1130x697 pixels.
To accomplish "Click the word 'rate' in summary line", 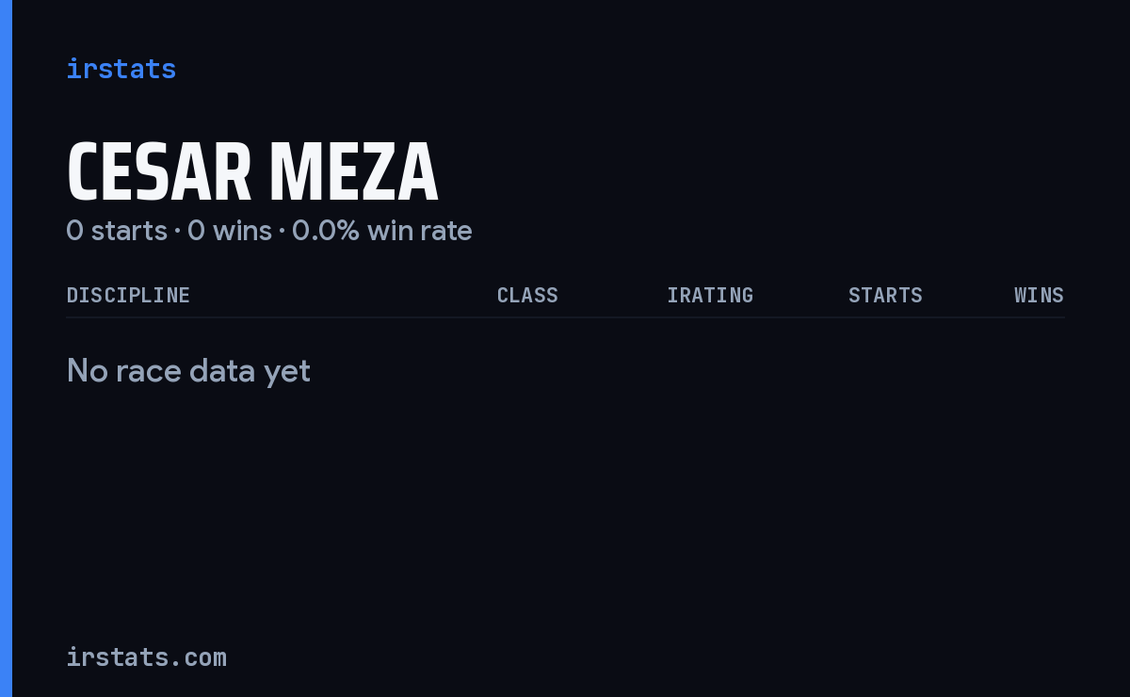I will click(x=446, y=230).
